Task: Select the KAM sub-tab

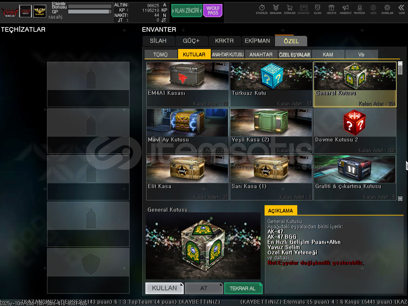Action: click(328, 54)
